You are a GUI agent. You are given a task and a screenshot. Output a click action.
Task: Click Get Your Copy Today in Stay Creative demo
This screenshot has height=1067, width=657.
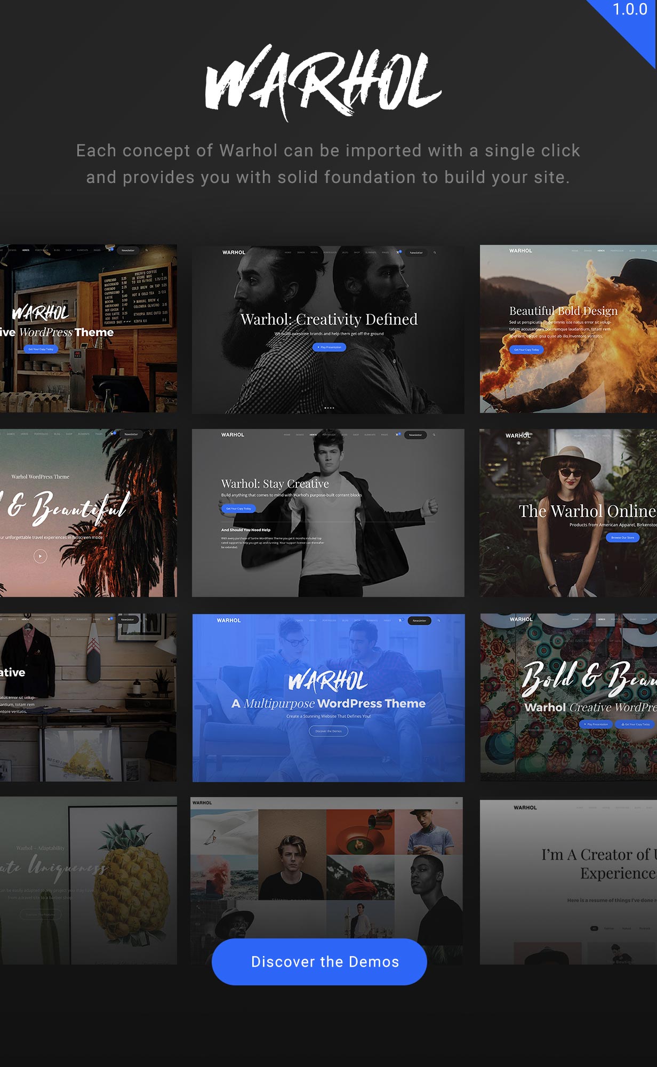(x=238, y=508)
